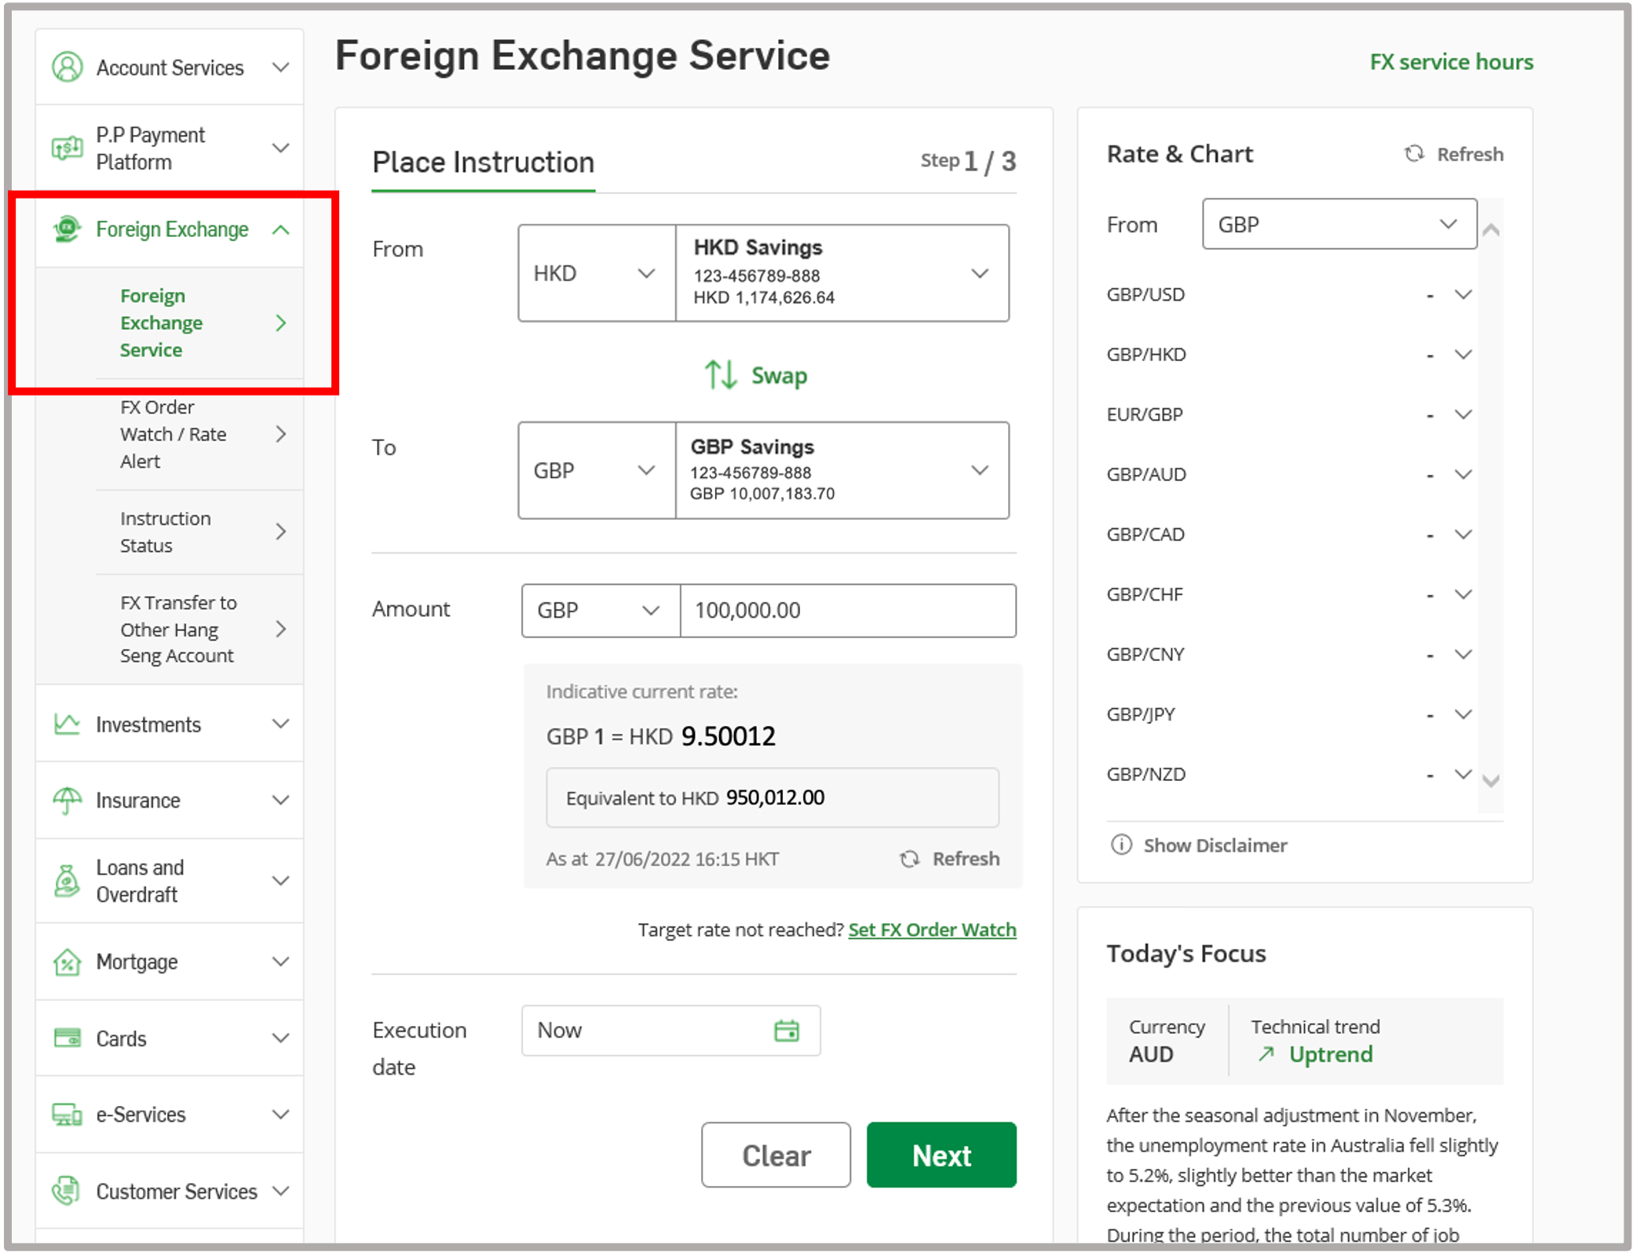The width and height of the screenshot is (1633, 1252).
Task: Click the Swap arrows icon
Action: pos(721,374)
